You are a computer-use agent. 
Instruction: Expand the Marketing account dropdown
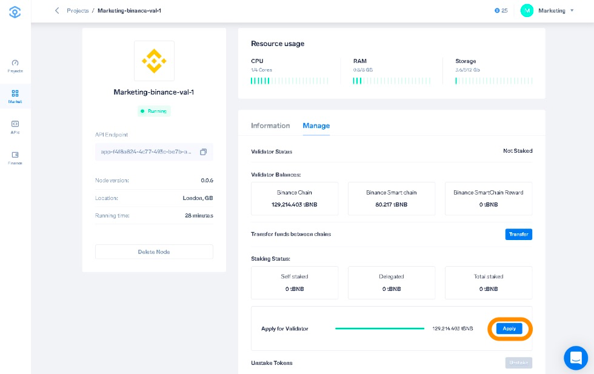[572, 11]
